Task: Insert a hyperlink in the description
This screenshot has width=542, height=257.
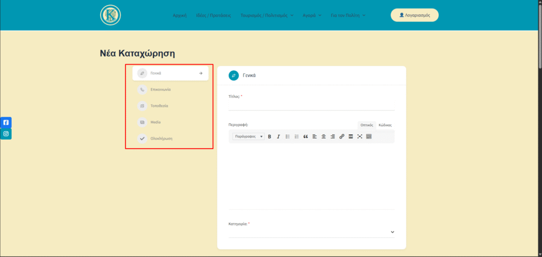Action: click(x=341, y=136)
